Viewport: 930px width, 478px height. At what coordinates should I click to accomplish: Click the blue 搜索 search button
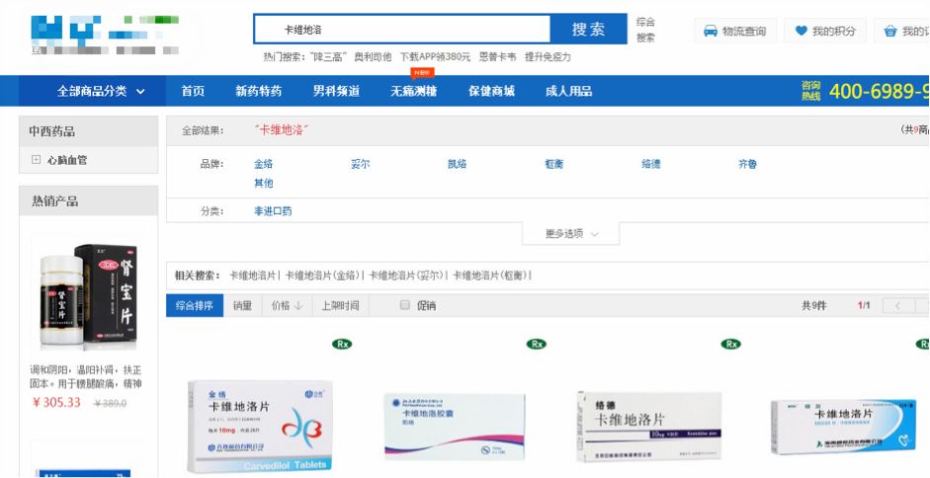tap(588, 29)
